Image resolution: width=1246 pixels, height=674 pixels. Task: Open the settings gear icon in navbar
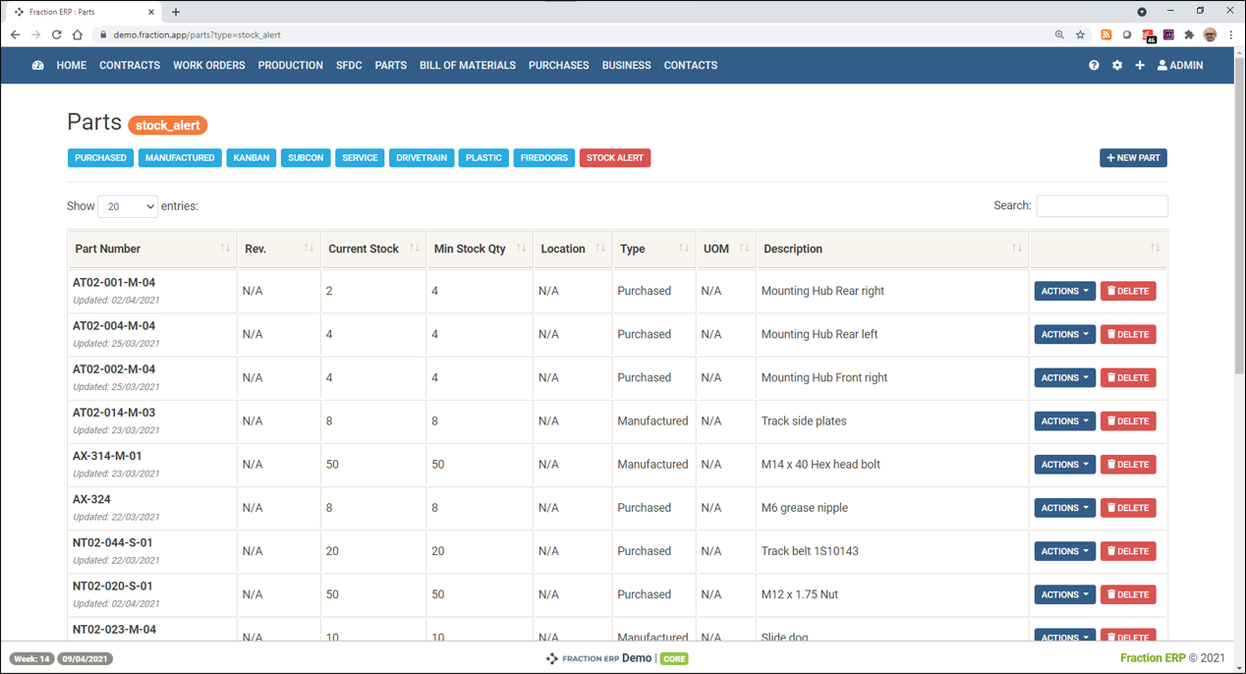point(1117,66)
